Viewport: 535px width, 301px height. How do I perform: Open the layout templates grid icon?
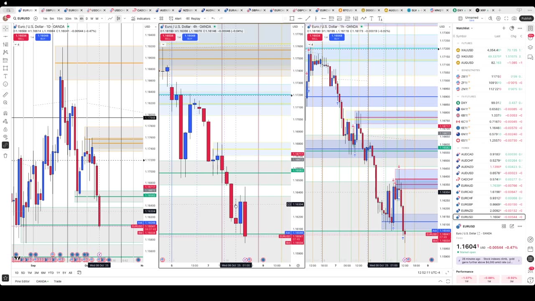tap(161, 18)
